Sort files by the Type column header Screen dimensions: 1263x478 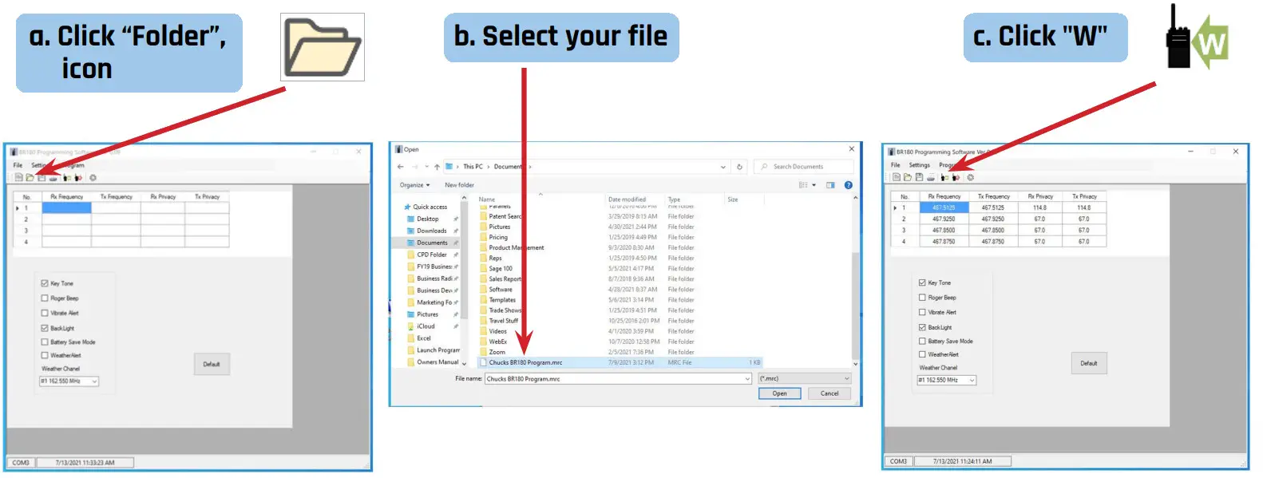675,199
